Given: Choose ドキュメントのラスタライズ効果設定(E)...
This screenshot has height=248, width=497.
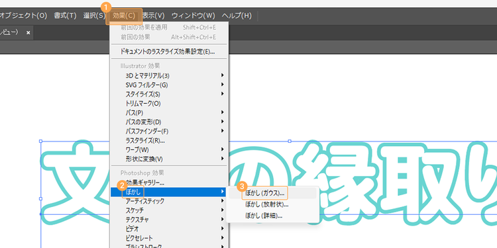Looking at the screenshot, I should tap(168, 51).
